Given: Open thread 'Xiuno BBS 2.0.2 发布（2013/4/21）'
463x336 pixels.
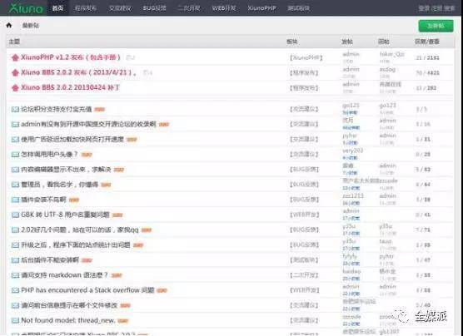Looking at the screenshot, I should pos(79,72).
